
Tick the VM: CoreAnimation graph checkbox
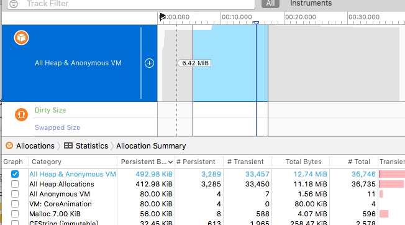point(15,204)
